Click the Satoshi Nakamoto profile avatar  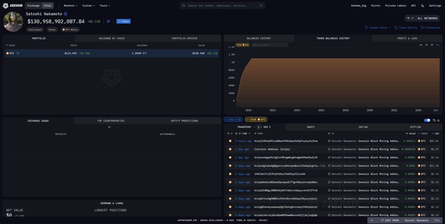click(13, 21)
